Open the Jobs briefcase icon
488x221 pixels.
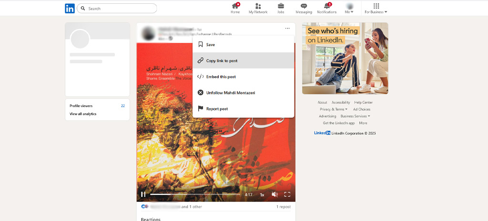coord(281,6)
